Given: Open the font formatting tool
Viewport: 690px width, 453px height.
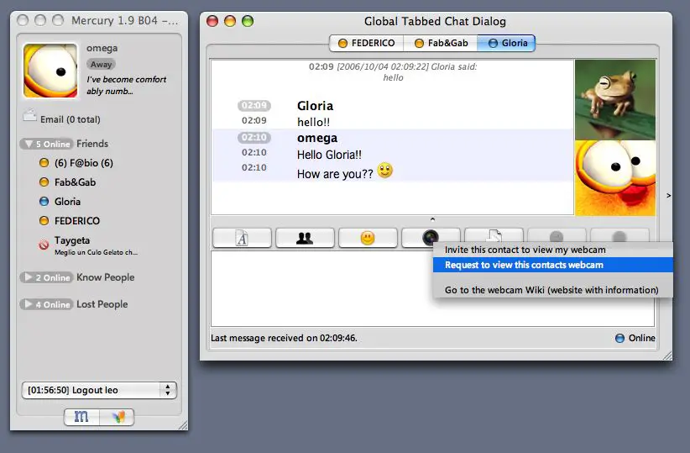Looking at the screenshot, I should tap(242, 238).
